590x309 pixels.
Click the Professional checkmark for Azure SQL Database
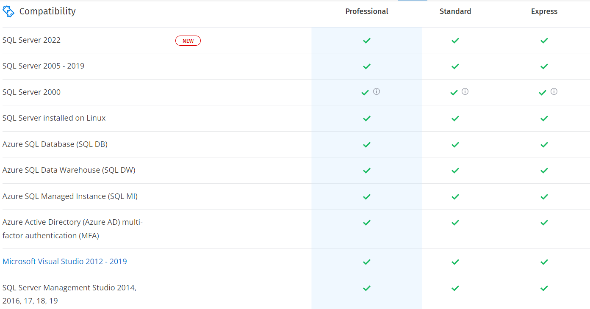coord(367,145)
